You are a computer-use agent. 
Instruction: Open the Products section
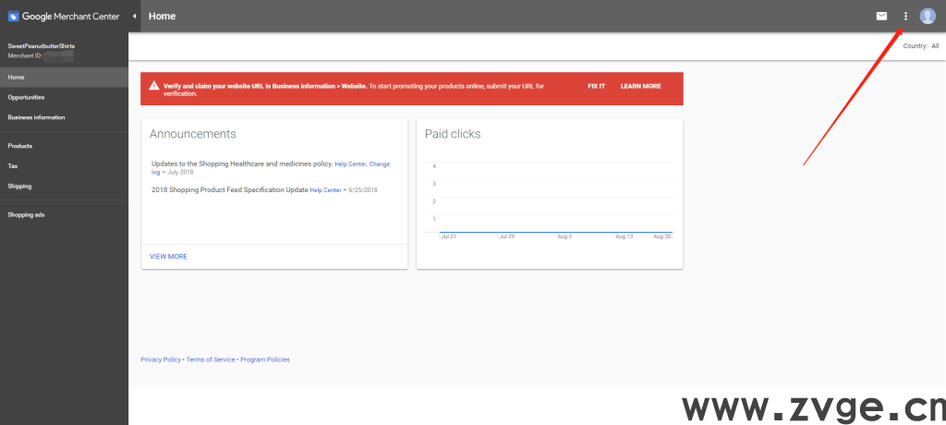[x=20, y=146]
